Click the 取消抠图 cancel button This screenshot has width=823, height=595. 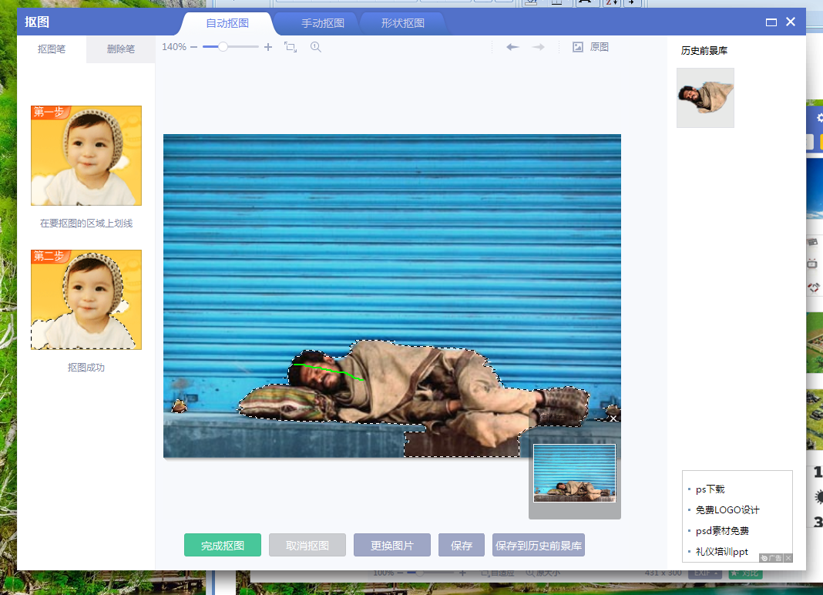pyautogui.click(x=307, y=545)
